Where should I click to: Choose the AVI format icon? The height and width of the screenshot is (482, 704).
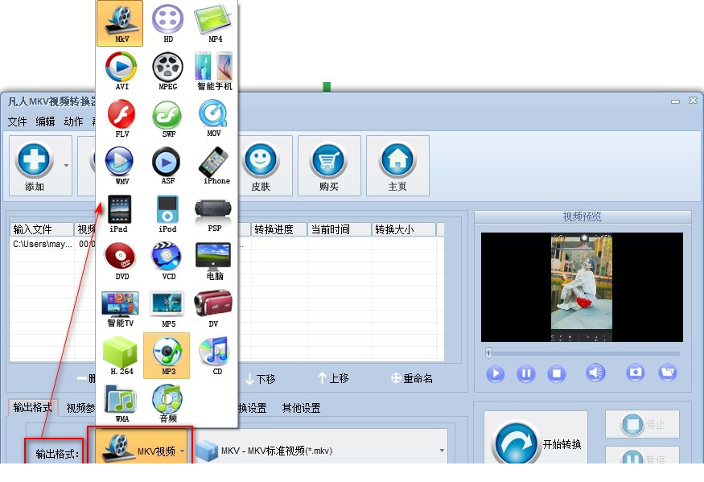click(x=119, y=68)
